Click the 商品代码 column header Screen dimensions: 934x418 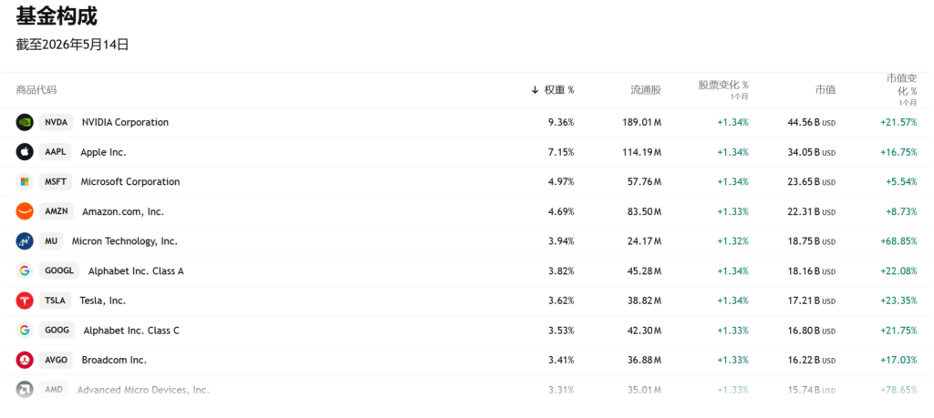pos(36,90)
